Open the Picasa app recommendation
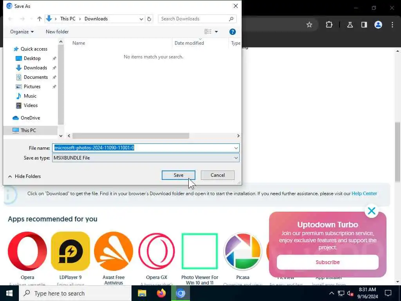This screenshot has height=301, width=401. [x=243, y=251]
